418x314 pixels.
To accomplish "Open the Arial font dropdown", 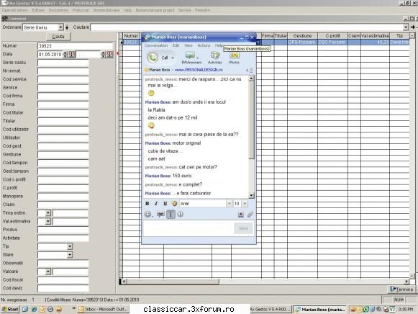I will 230,204.
